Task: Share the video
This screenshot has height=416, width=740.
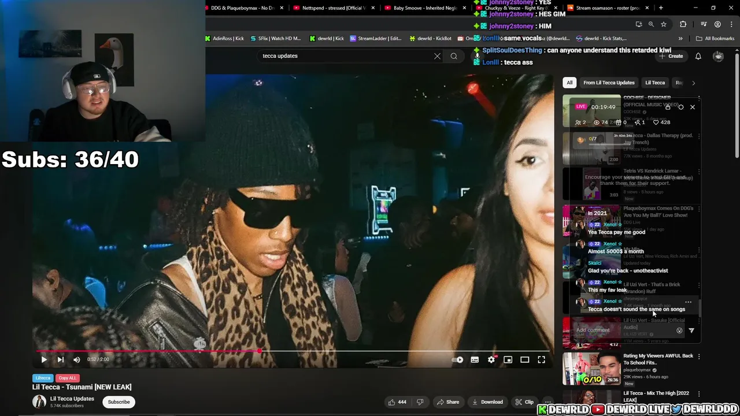Action: pyautogui.click(x=448, y=402)
